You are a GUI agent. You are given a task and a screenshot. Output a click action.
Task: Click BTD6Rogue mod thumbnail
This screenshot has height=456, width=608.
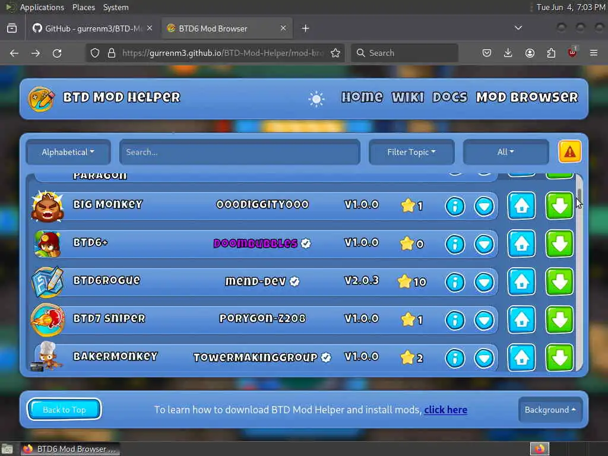pyautogui.click(x=47, y=282)
